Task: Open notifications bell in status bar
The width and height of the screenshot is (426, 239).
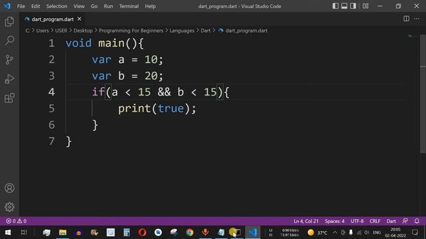Action: (417, 221)
